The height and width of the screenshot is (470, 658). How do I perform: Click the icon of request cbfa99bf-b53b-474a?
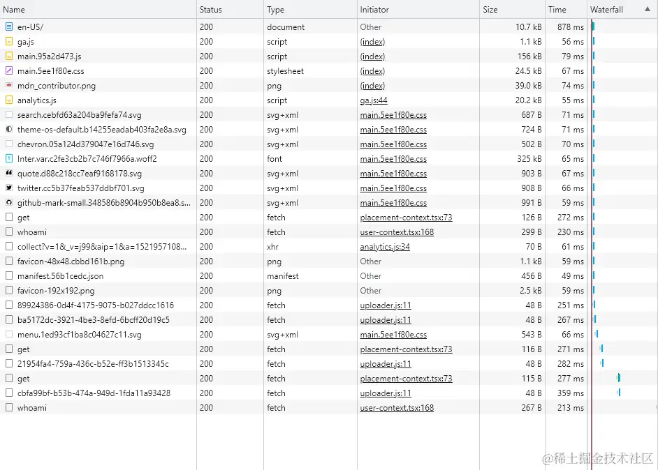point(9,393)
